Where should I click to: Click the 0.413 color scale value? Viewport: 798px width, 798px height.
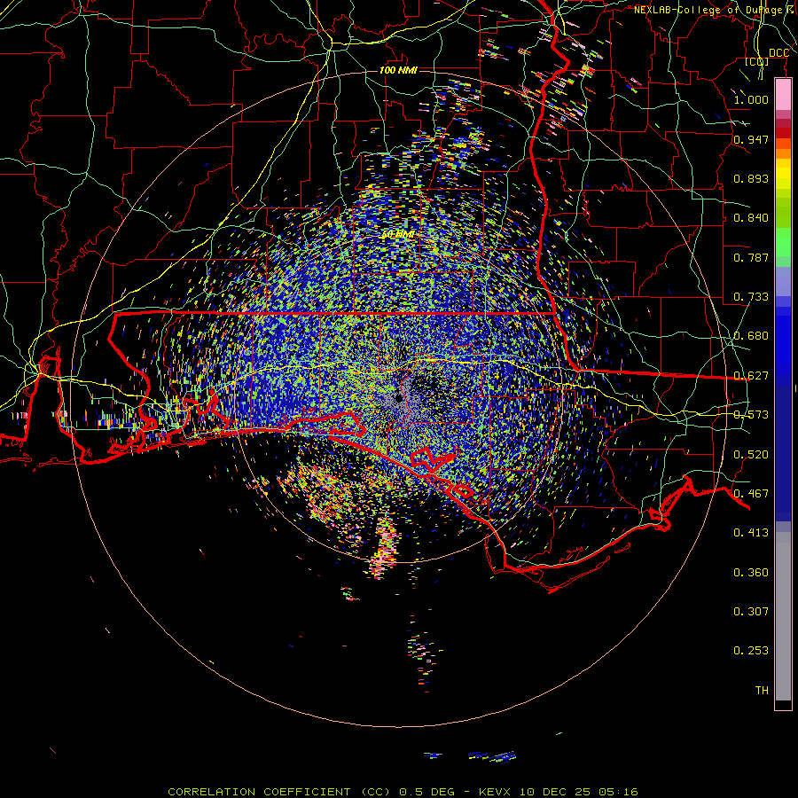click(751, 533)
